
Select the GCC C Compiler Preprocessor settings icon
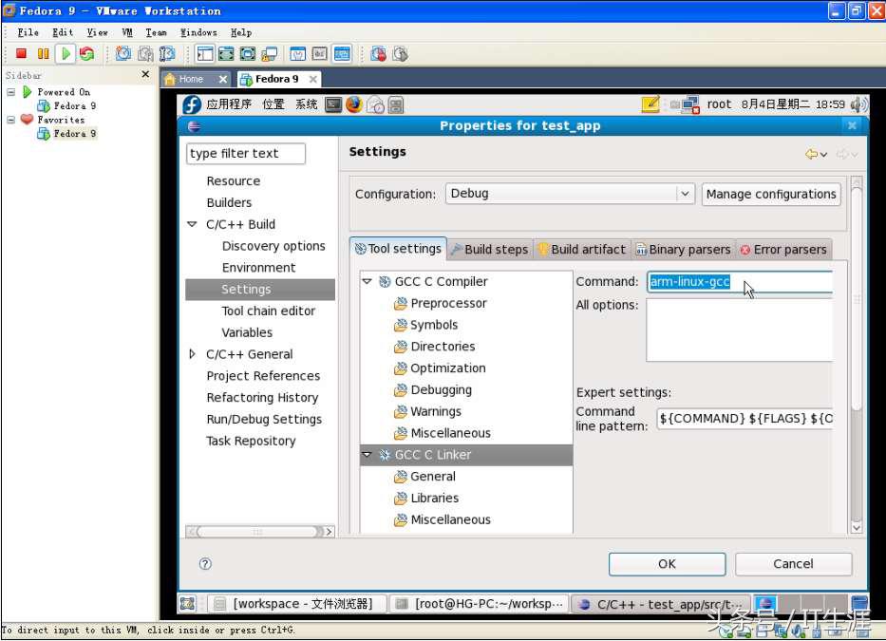coord(400,303)
